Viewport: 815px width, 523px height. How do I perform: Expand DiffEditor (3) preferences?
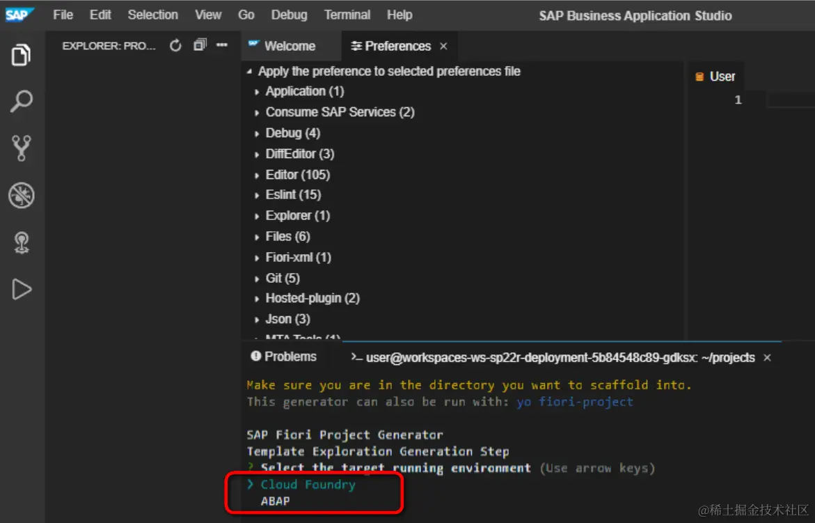pos(300,154)
